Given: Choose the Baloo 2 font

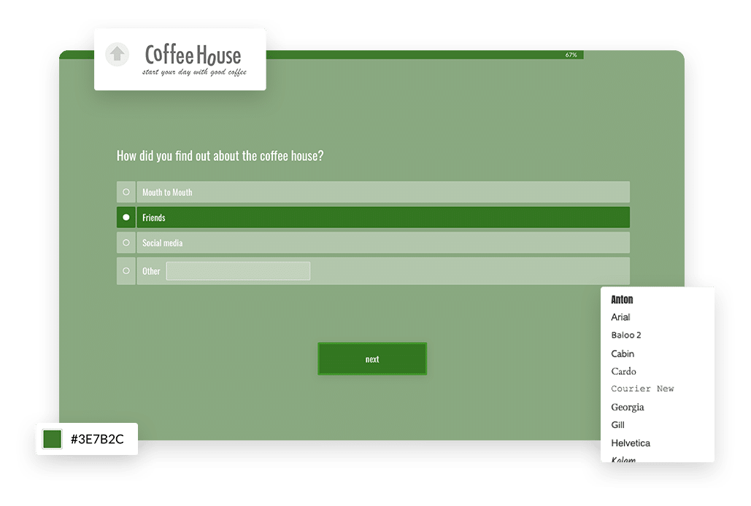Looking at the screenshot, I should point(625,335).
